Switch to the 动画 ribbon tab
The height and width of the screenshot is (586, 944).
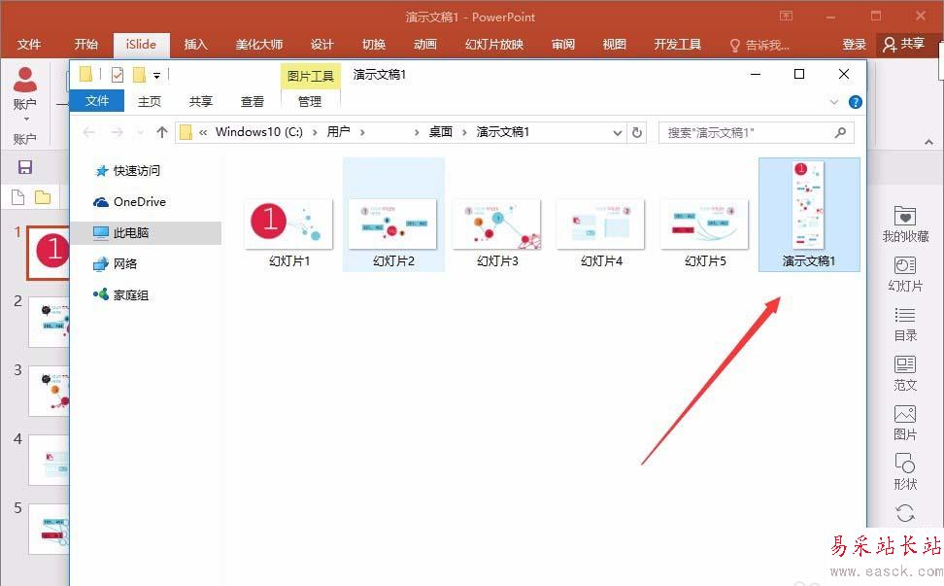(425, 45)
